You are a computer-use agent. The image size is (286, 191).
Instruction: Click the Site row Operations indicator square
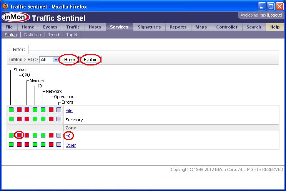tap(51, 110)
